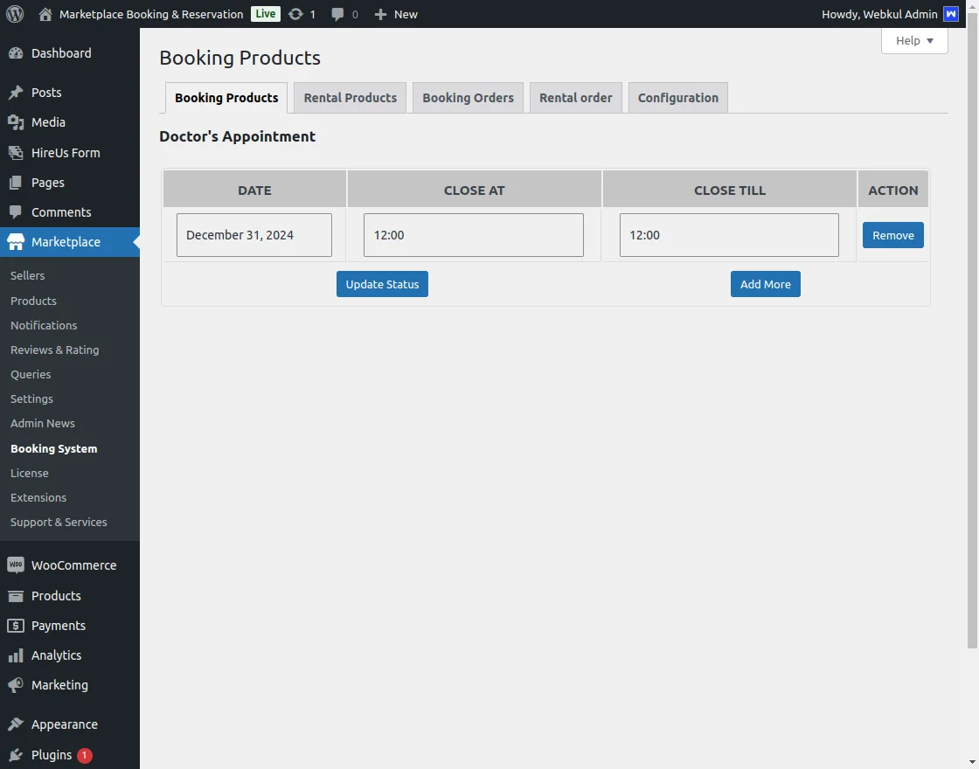Open the Media library icon

pyautogui.click(x=16, y=122)
